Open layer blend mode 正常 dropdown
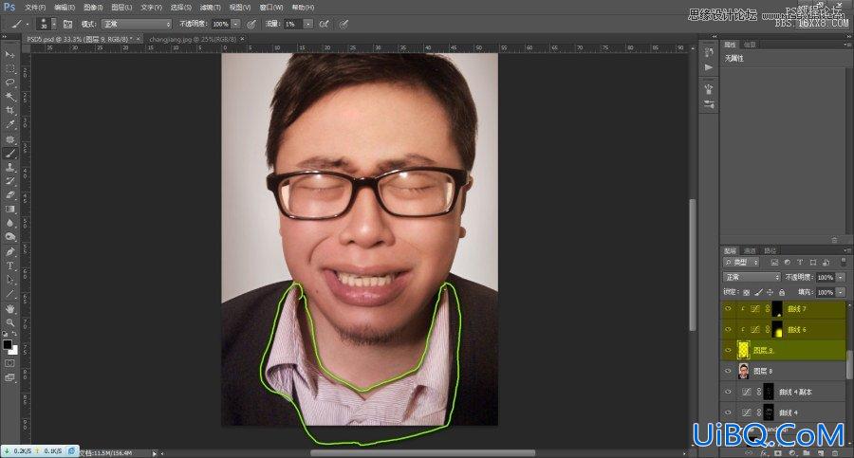This screenshot has height=458, width=854. pyautogui.click(x=752, y=277)
